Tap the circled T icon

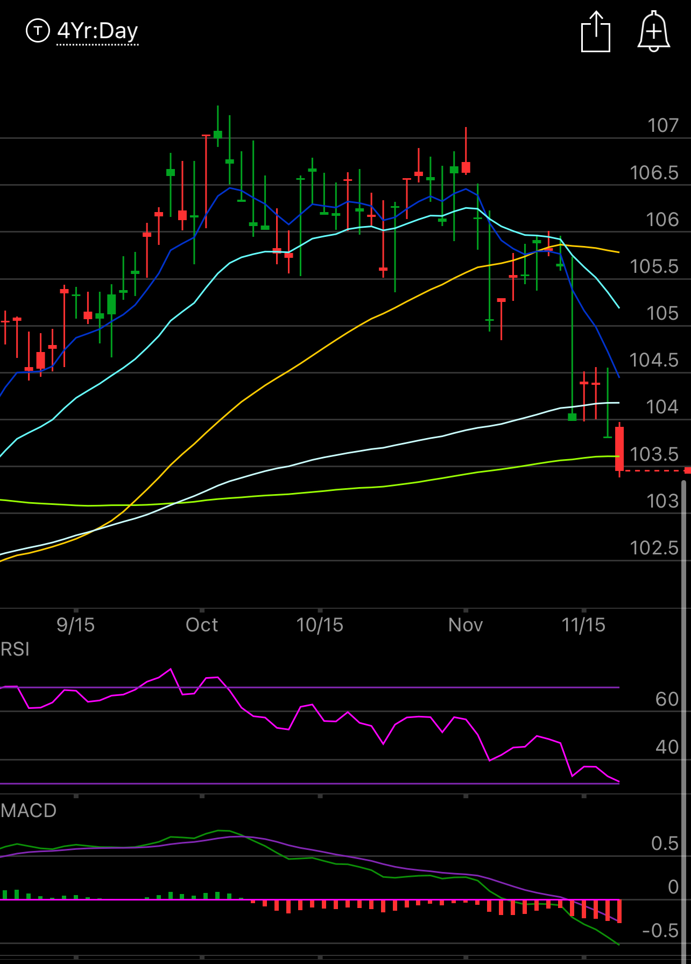click(x=38, y=31)
